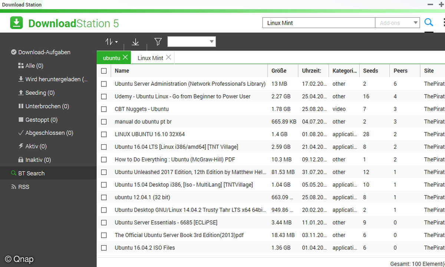Viewport: 445px width, 267px height.
Task: Select Gestoppt (0) in the sidebar
Action: coord(38,120)
